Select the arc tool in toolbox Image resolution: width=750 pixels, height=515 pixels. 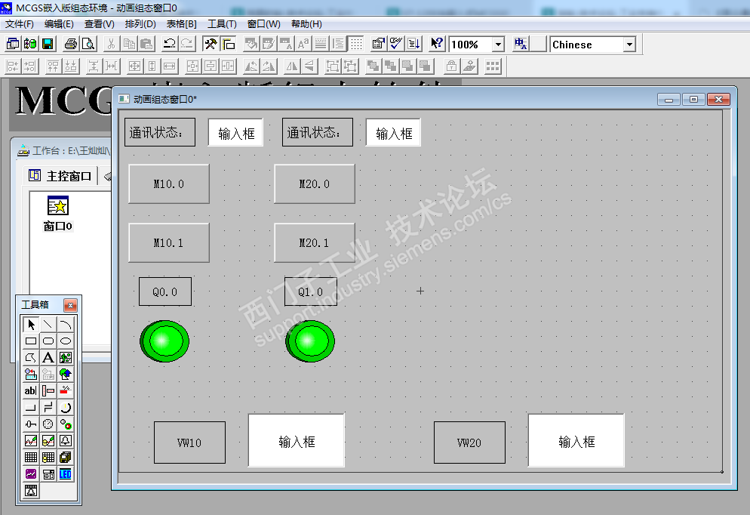pyautogui.click(x=66, y=325)
